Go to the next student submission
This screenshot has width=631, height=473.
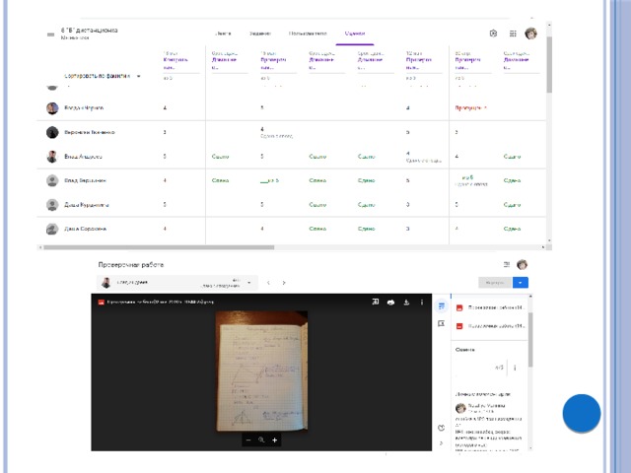284,283
